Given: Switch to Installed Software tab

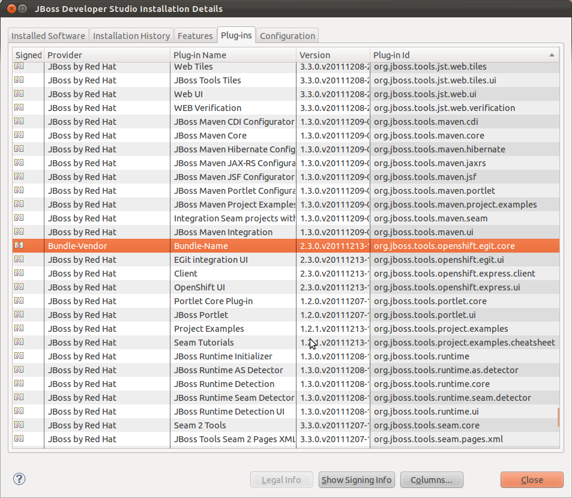Looking at the screenshot, I should click(x=48, y=36).
